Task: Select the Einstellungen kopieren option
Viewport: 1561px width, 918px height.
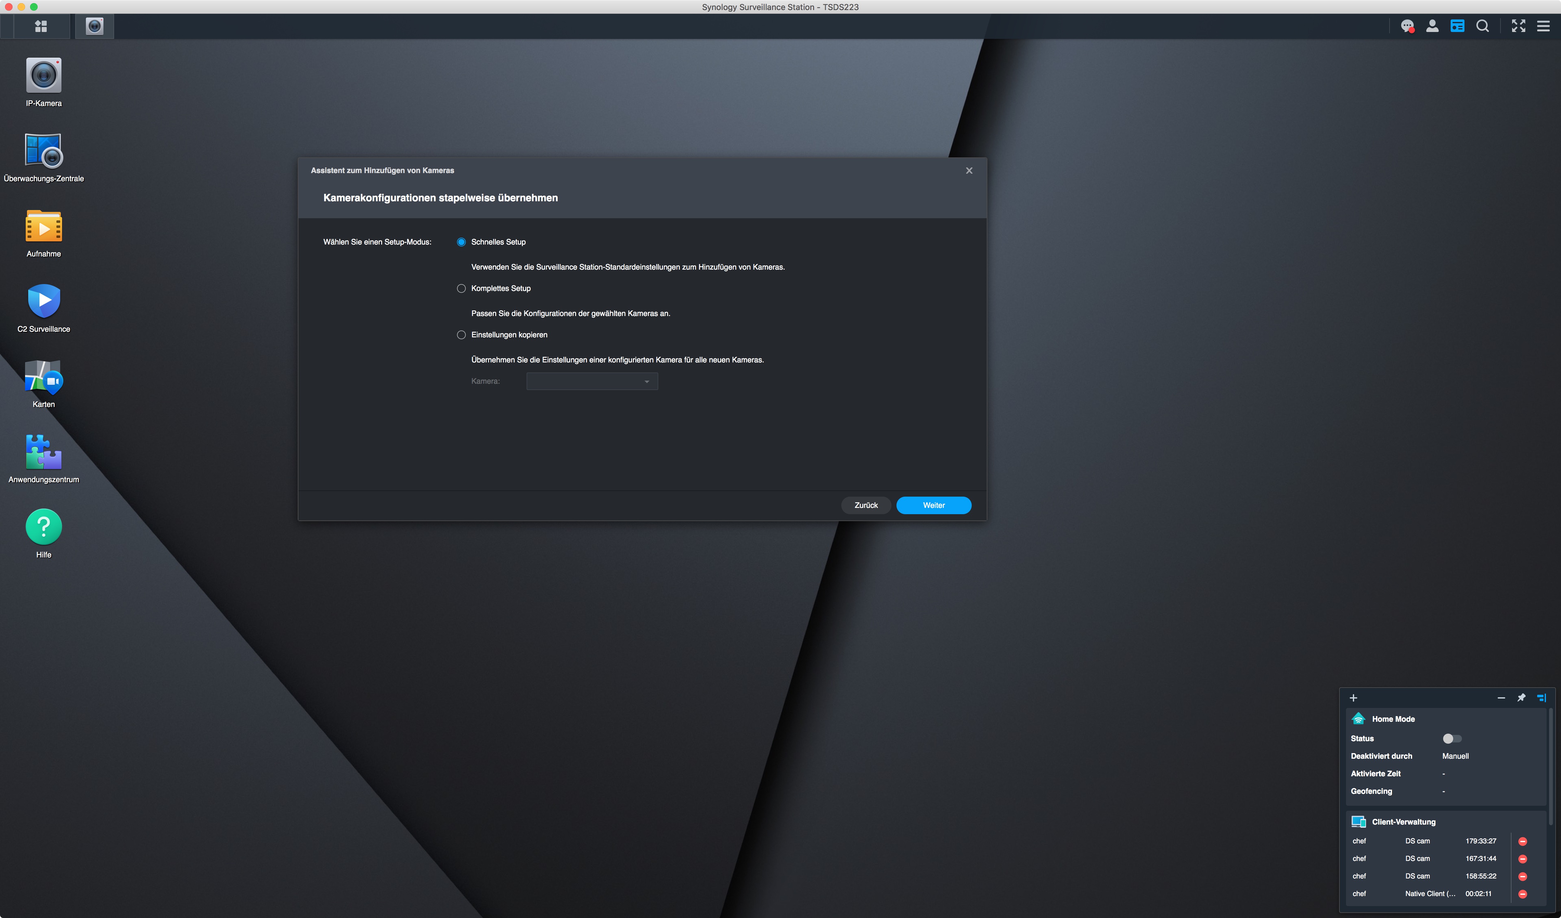Action: [x=461, y=335]
